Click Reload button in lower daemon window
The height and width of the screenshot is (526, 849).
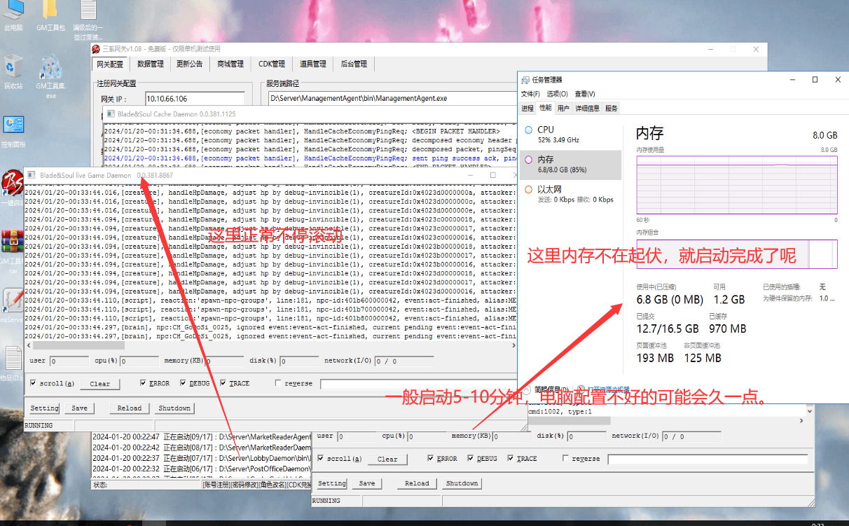coord(417,483)
